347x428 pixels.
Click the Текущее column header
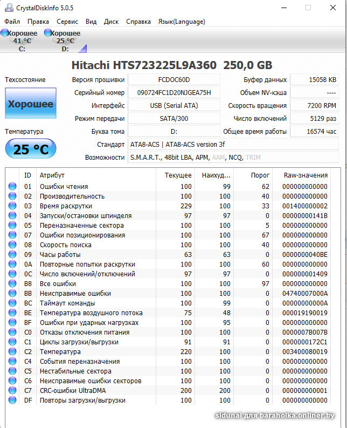pyautogui.click(x=176, y=175)
